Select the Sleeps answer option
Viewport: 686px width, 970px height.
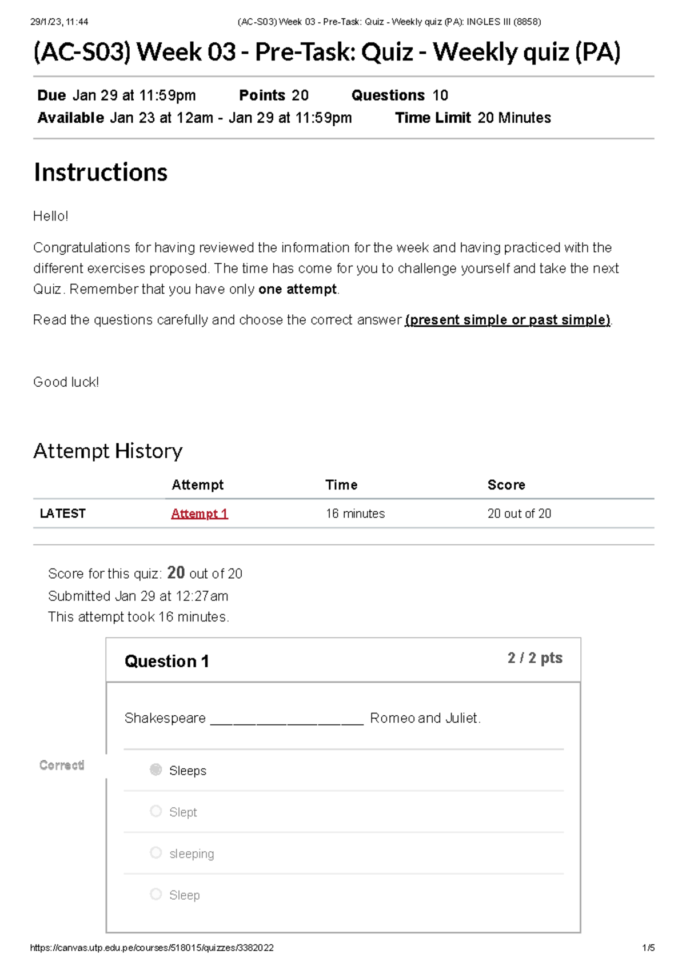(188, 771)
